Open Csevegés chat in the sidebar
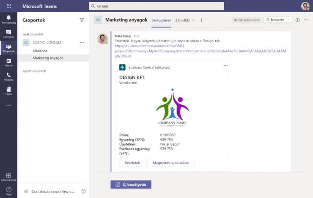313x198 pixels. [x=8, y=33]
